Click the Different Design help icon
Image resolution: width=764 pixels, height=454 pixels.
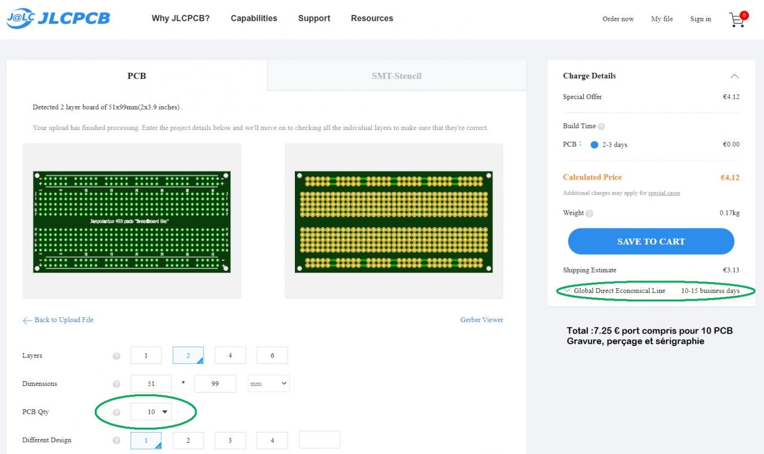(116, 440)
